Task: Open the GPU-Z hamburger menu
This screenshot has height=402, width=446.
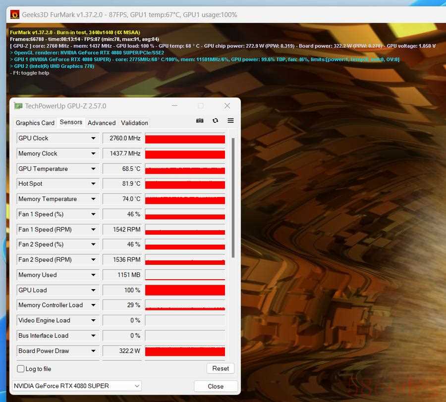Action: click(x=230, y=121)
